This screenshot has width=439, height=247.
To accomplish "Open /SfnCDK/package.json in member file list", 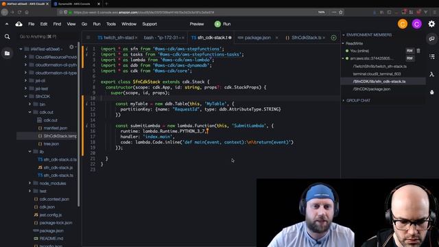I will [372, 89].
